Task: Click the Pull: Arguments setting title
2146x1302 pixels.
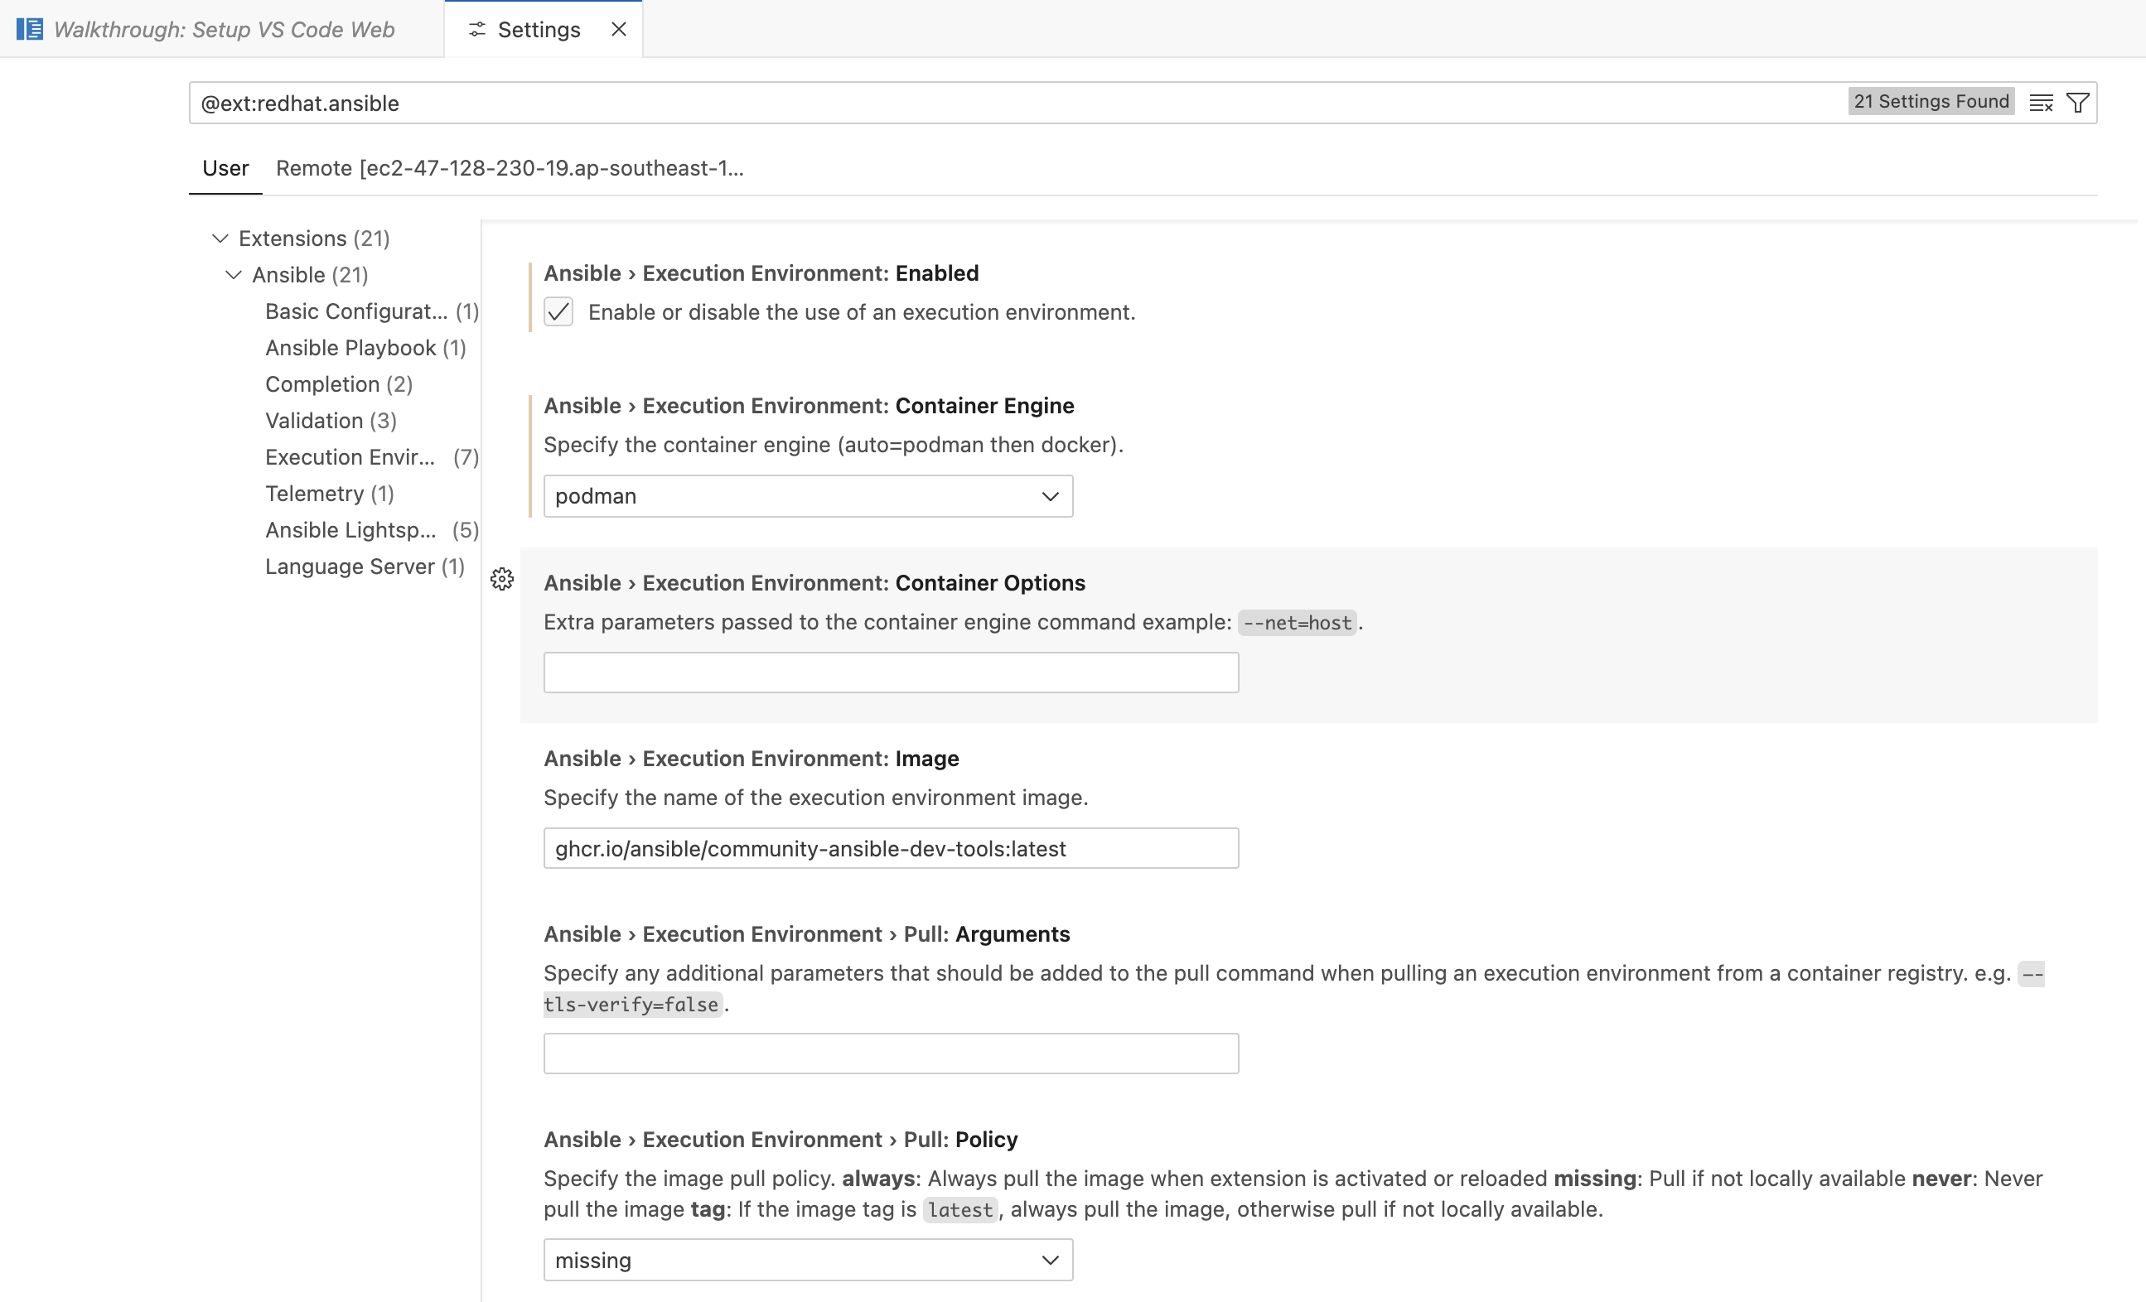Action: (x=807, y=935)
